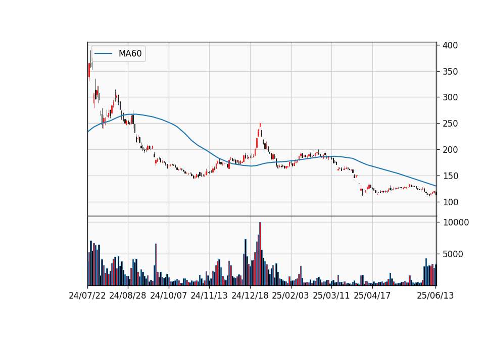Click the 25/06/13 date label

pos(435,296)
